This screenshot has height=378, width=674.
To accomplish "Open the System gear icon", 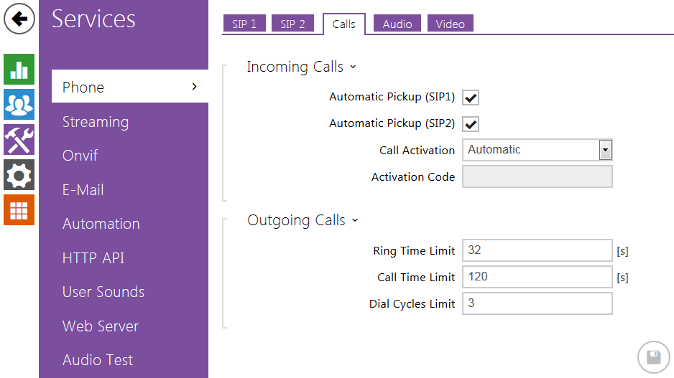I will 19,174.
